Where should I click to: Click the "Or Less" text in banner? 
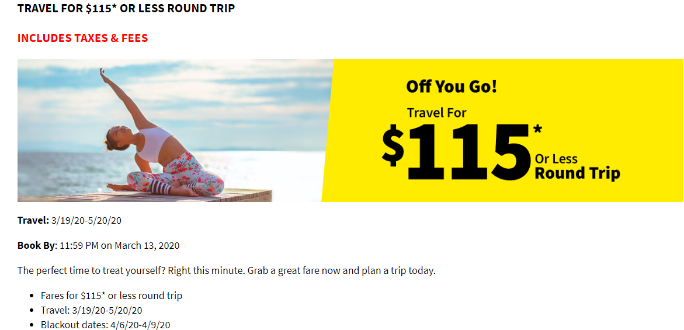556,159
